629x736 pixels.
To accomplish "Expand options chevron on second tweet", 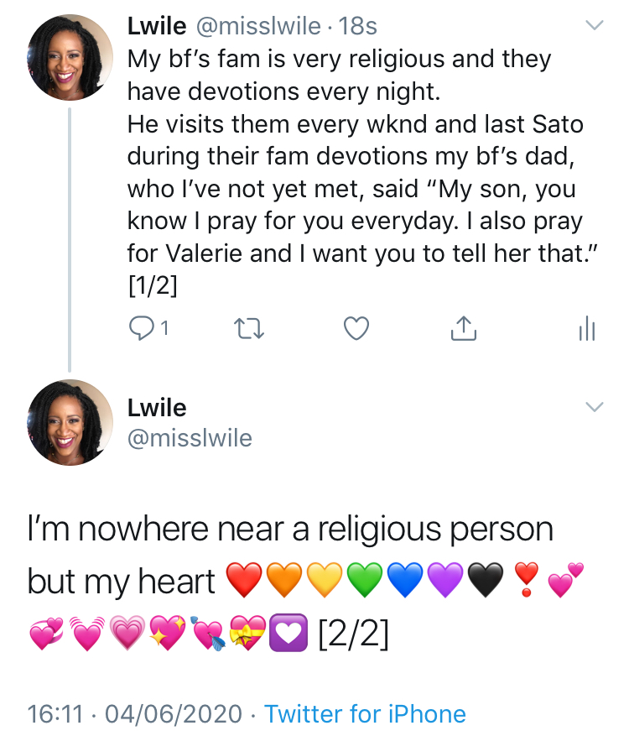I will point(594,407).
